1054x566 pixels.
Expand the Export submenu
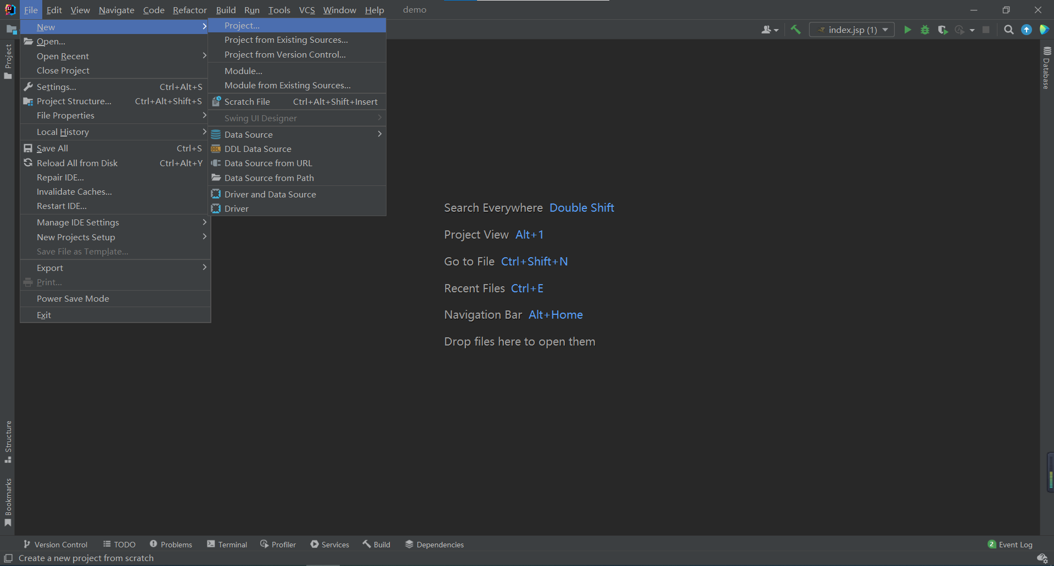115,268
